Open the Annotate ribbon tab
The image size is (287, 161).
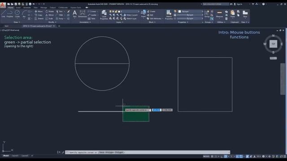click(27, 8)
